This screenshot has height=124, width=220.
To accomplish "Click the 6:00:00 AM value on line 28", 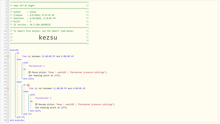I will pyautogui.click(x=79, y=88).
